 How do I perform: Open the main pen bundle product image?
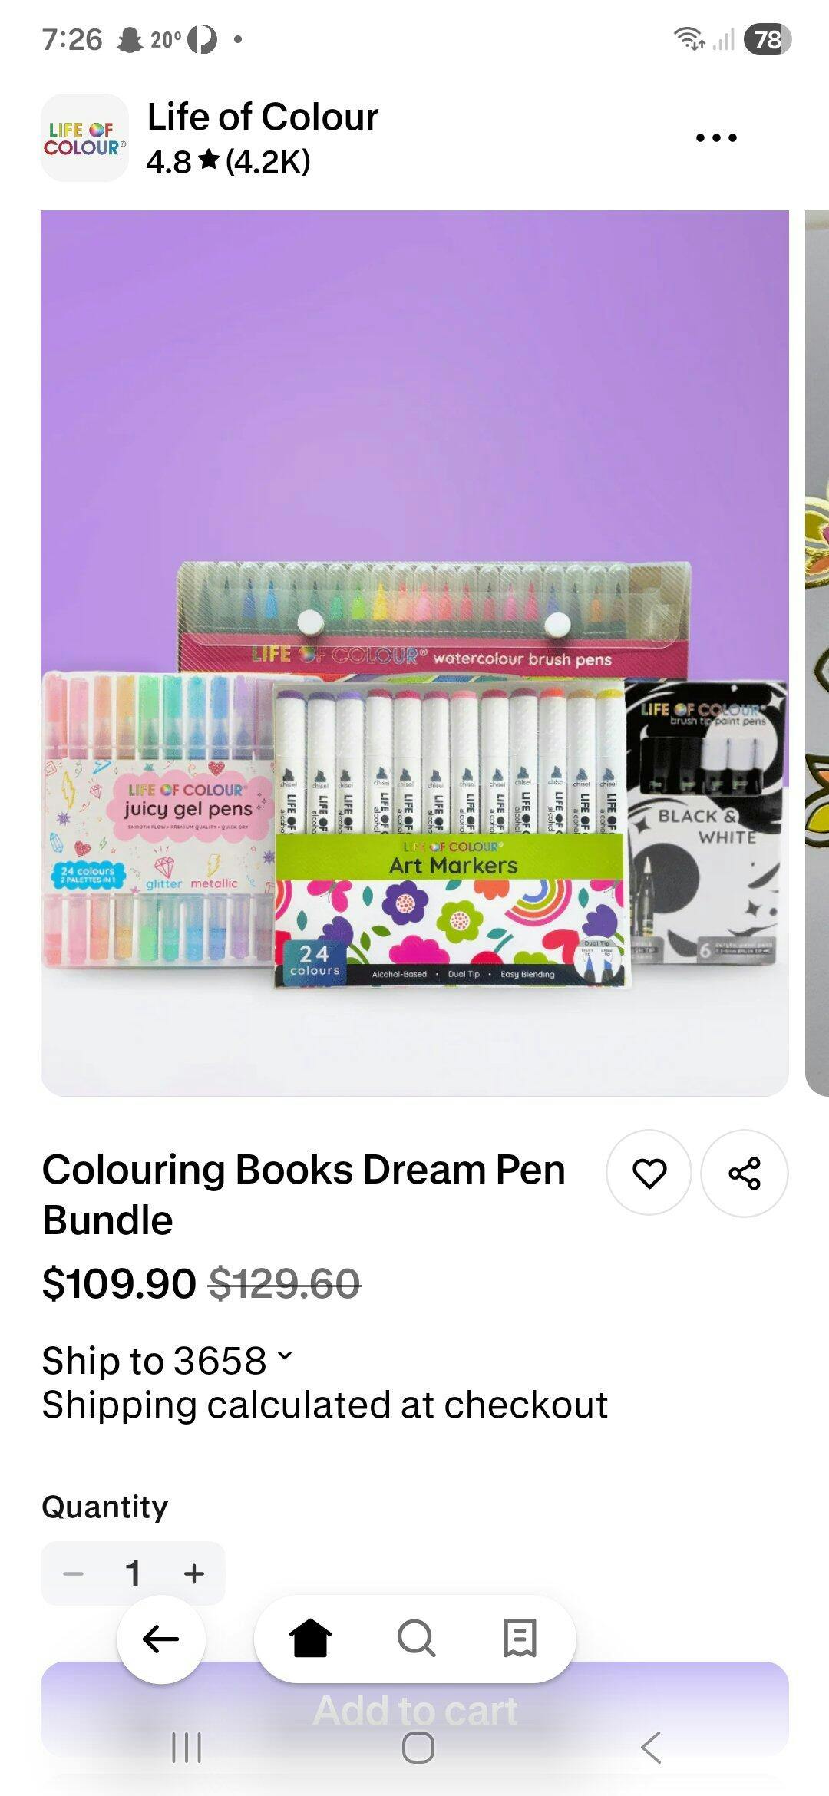[x=414, y=653]
